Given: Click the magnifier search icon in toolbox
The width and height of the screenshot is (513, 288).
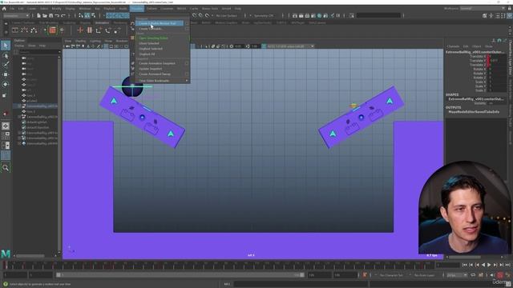Looking at the screenshot, I should (x=6, y=168).
